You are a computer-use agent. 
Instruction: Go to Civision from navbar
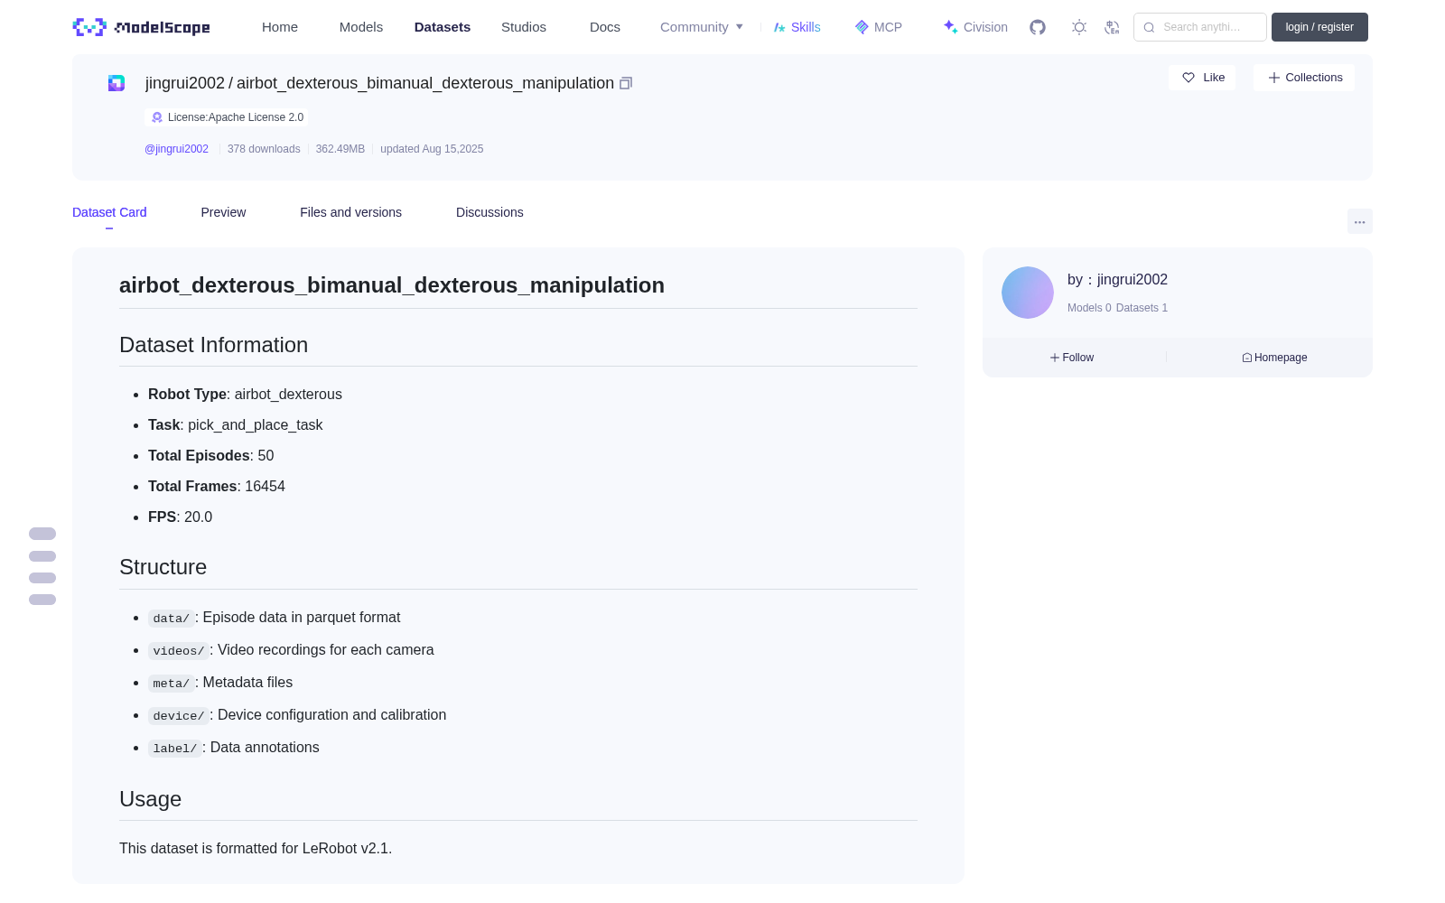[x=975, y=27]
